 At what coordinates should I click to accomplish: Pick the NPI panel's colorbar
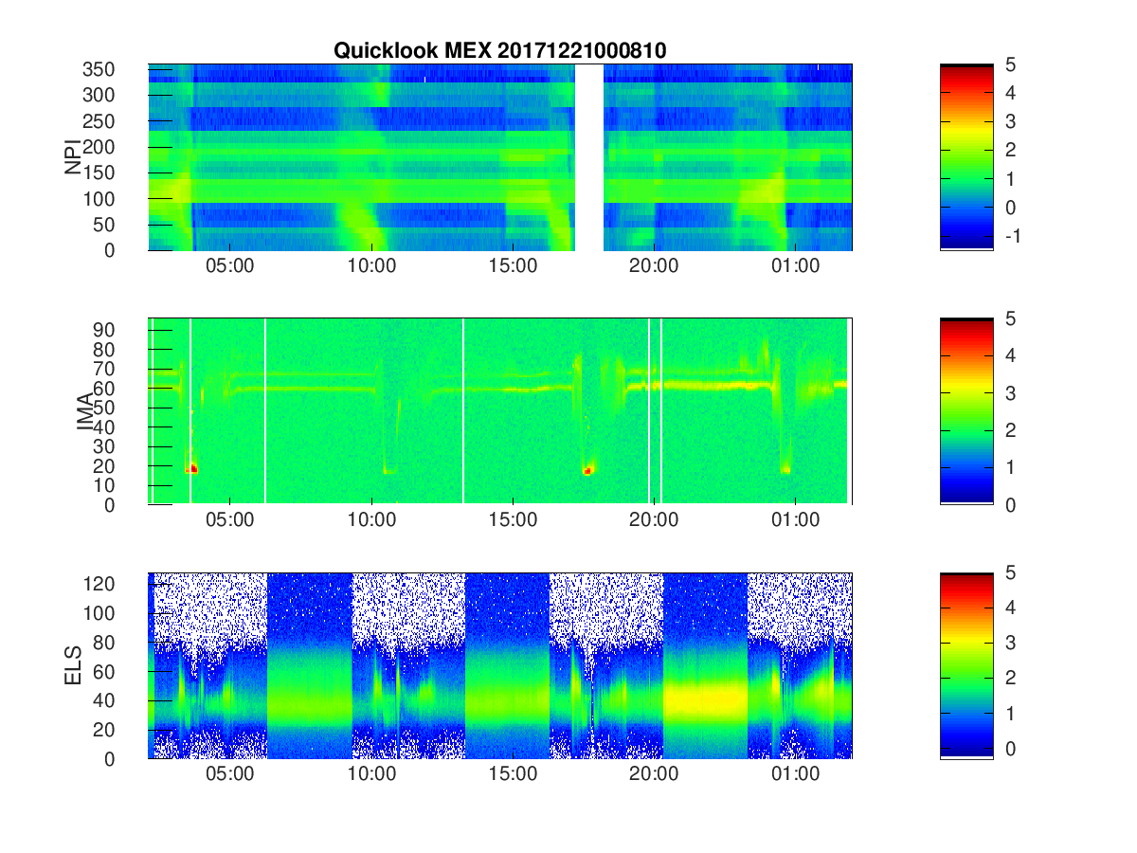pos(966,157)
